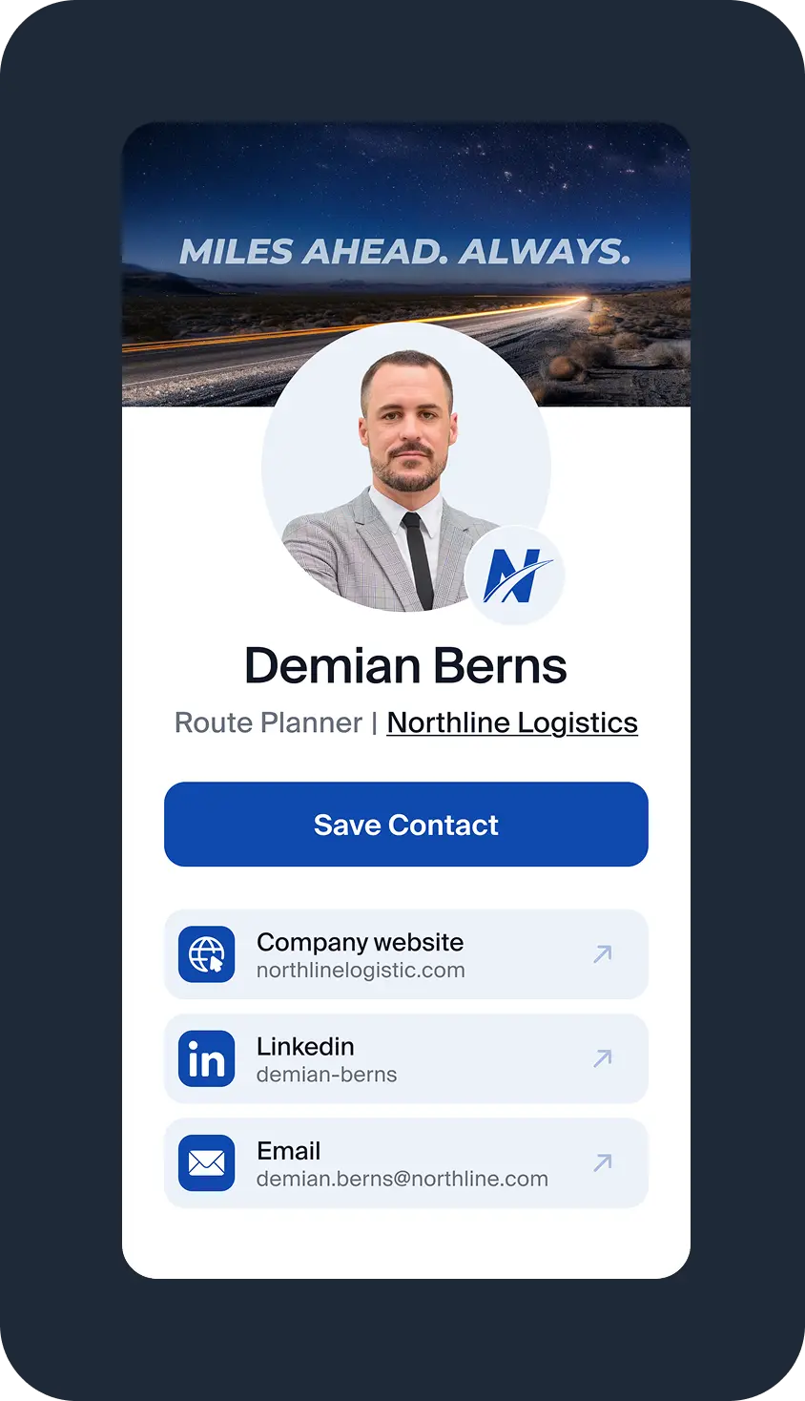Click the LinkedIn logo icon

[206, 1058]
